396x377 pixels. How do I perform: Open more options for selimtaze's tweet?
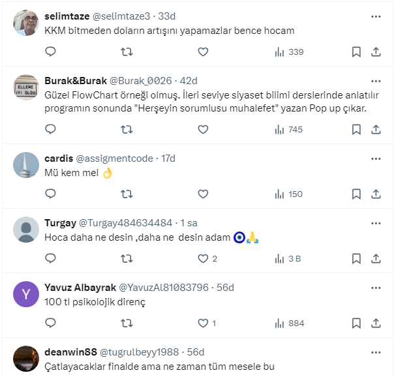[376, 16]
